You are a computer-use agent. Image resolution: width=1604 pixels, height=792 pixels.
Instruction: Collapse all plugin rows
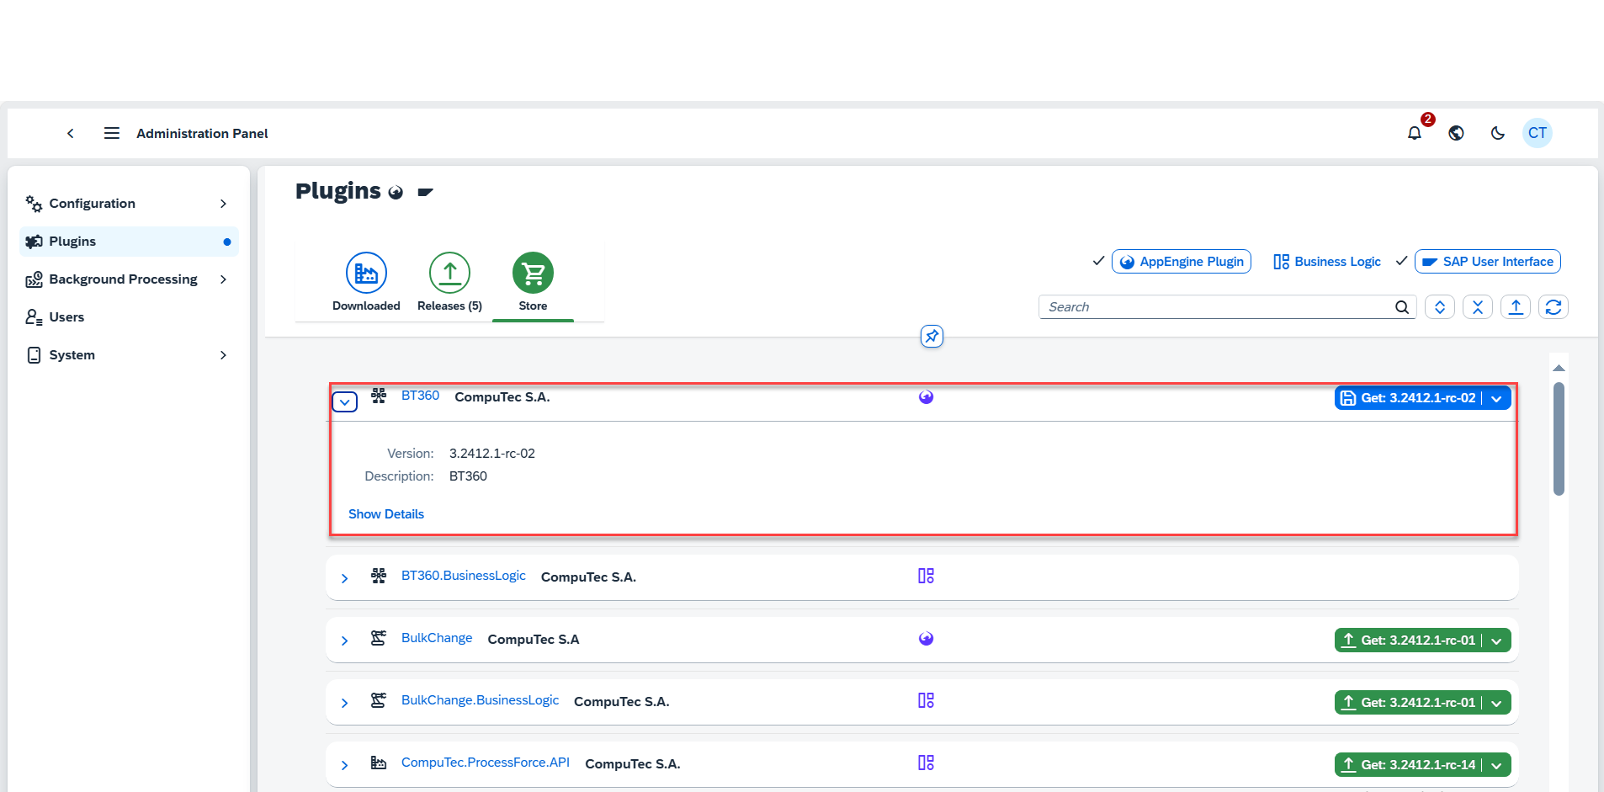tap(1477, 307)
